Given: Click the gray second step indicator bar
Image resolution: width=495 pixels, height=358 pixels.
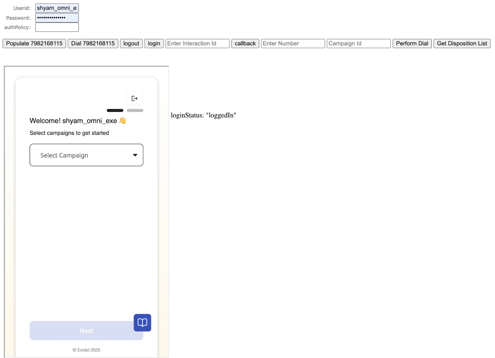Looking at the screenshot, I should 135,110.
